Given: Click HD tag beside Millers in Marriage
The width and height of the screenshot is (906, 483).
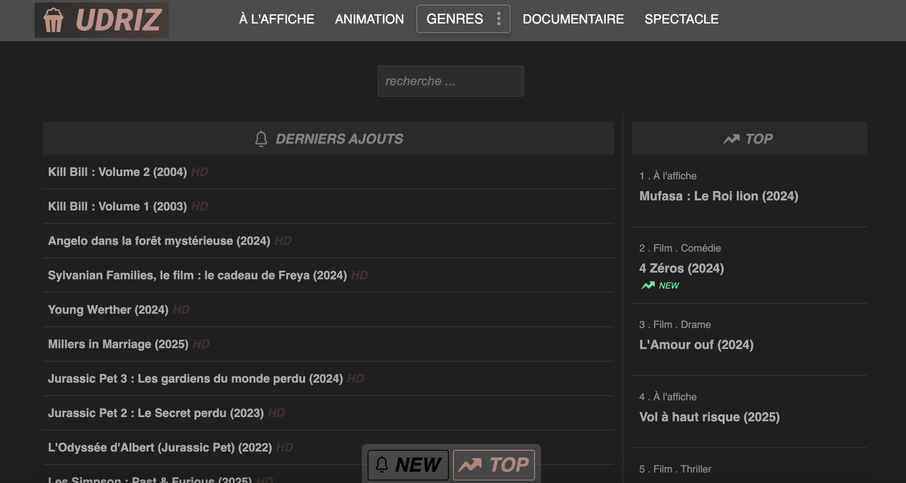Looking at the screenshot, I should click(201, 344).
